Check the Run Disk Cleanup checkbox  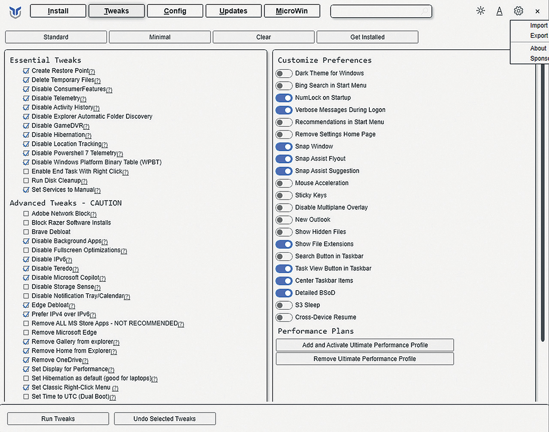pyautogui.click(x=26, y=181)
